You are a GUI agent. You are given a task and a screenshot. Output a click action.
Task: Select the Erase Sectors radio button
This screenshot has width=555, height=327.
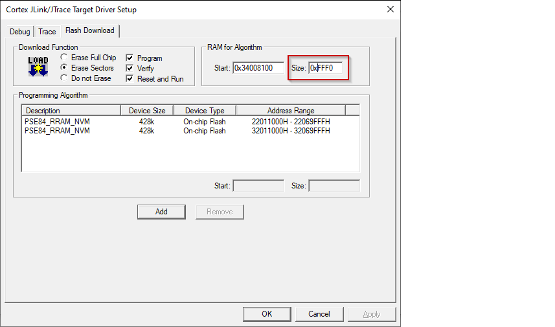[64, 68]
